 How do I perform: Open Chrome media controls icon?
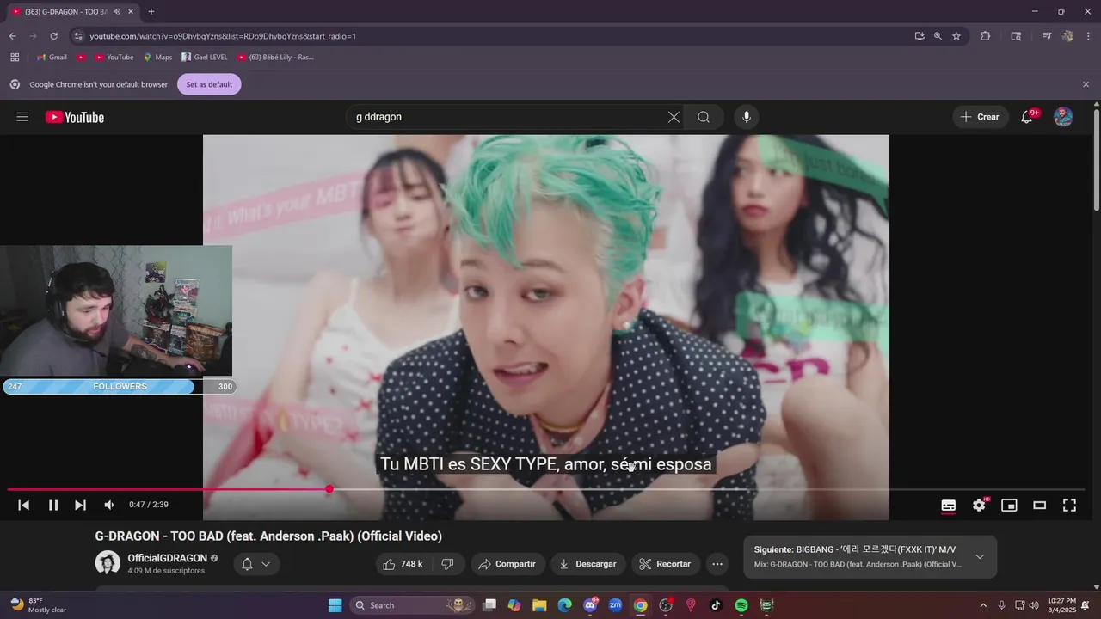coord(1047,36)
